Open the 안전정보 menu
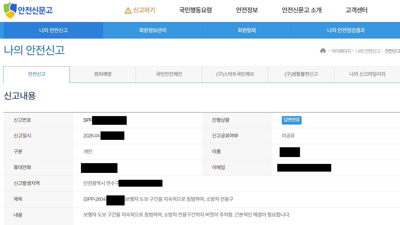 click(247, 10)
